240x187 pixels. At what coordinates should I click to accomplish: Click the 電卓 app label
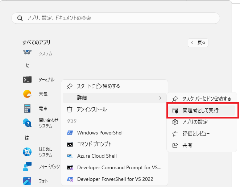[x=43, y=108]
